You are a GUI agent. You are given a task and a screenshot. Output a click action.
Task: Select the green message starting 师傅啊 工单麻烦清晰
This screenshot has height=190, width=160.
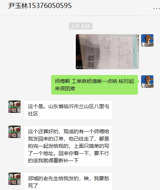94,85
